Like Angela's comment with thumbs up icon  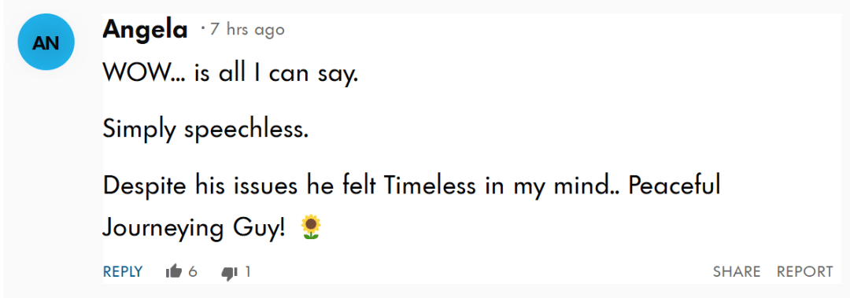[x=173, y=271]
